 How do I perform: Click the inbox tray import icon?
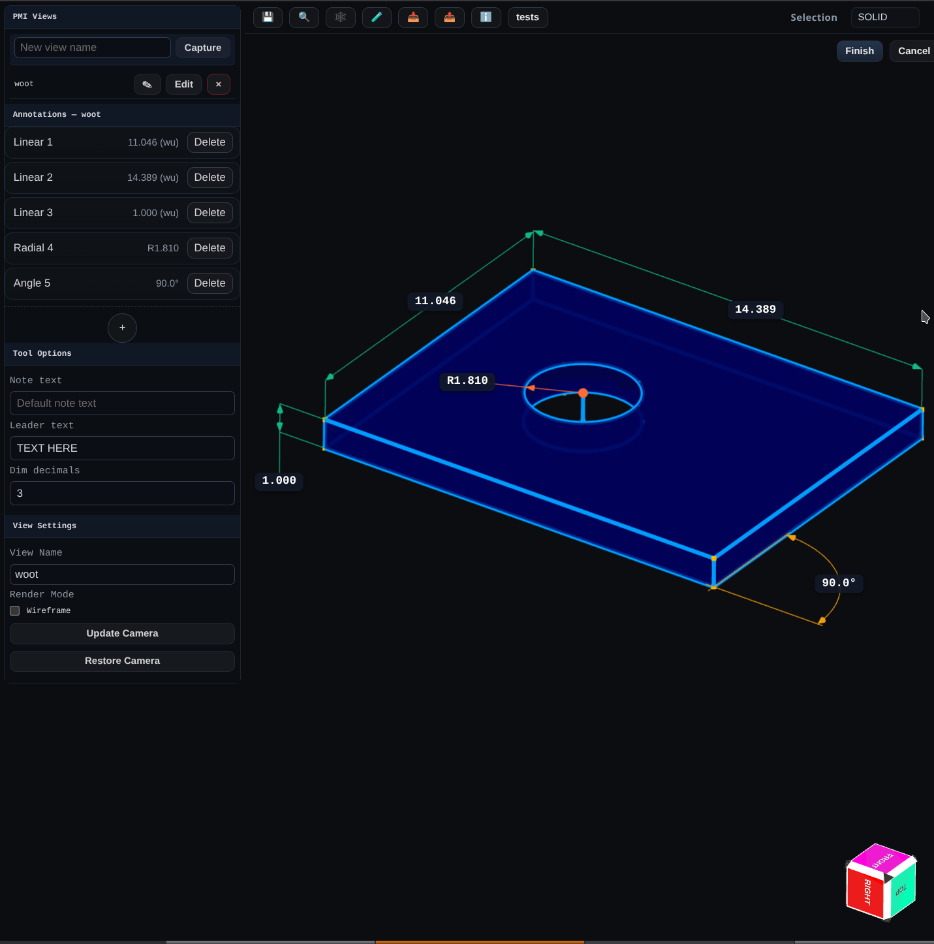tap(413, 18)
